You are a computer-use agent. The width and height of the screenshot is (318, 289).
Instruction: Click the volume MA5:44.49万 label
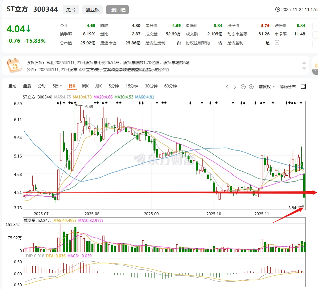(x=65, y=221)
